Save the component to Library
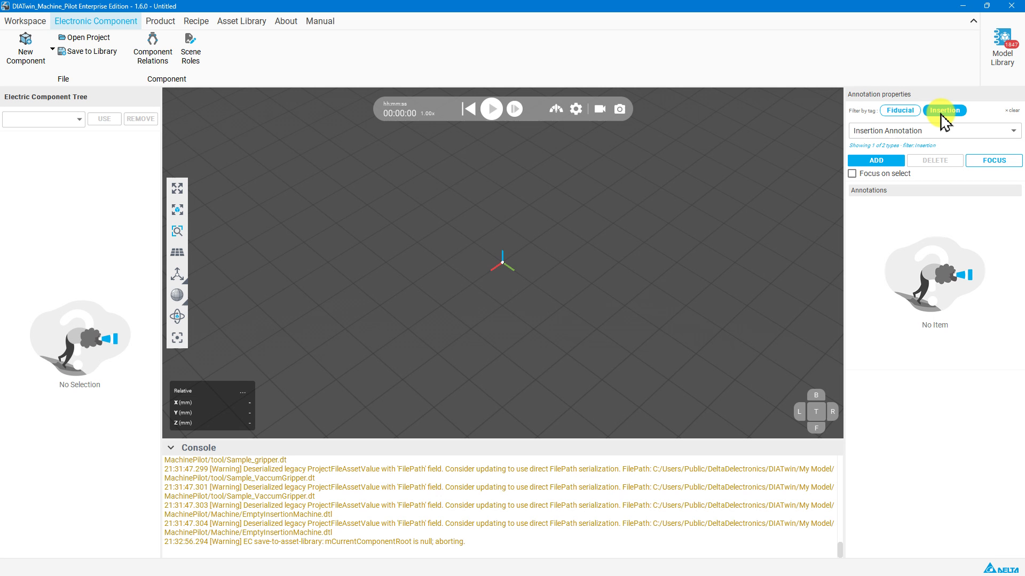 click(x=87, y=51)
